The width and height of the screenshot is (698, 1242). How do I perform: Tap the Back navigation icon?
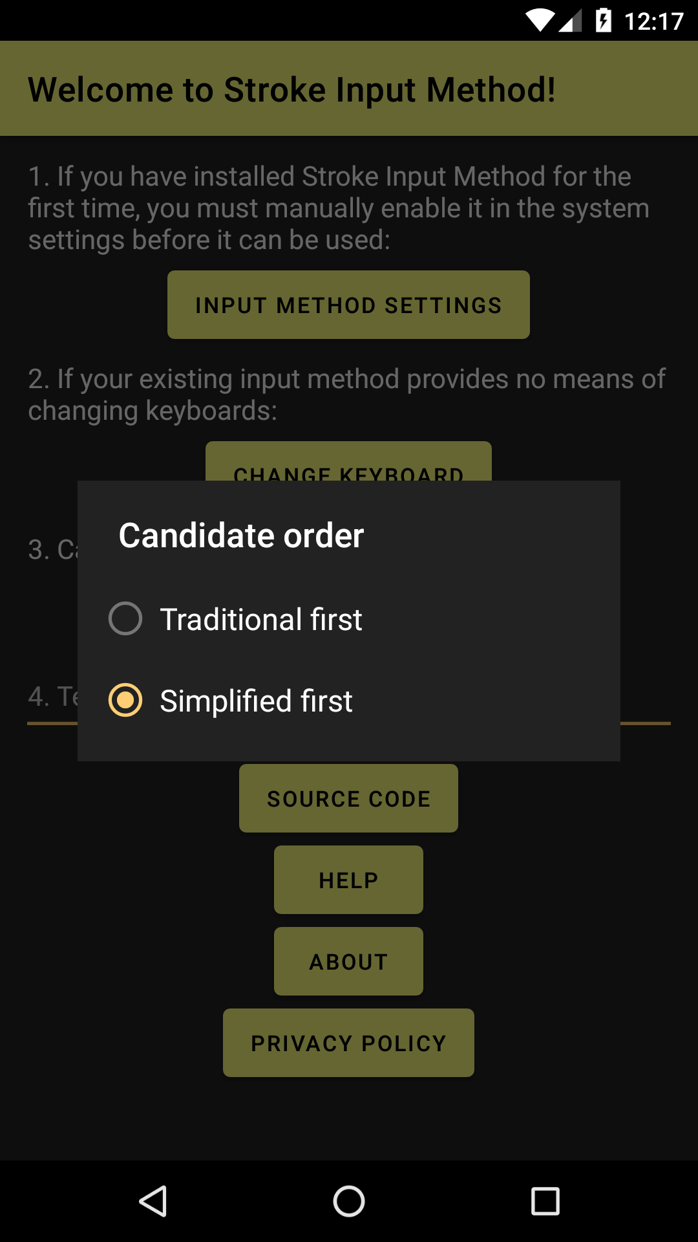[x=154, y=1201]
